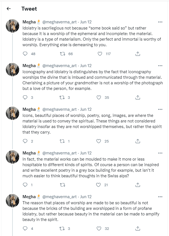Open more options on the Icons tweet

[x=160, y=109]
